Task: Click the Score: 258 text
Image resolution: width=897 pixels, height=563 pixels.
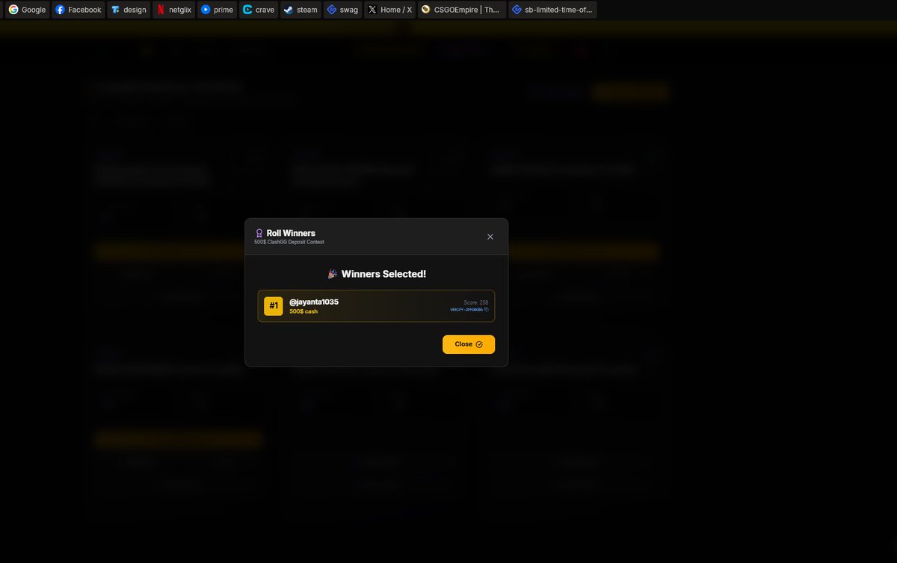Action: tap(476, 302)
